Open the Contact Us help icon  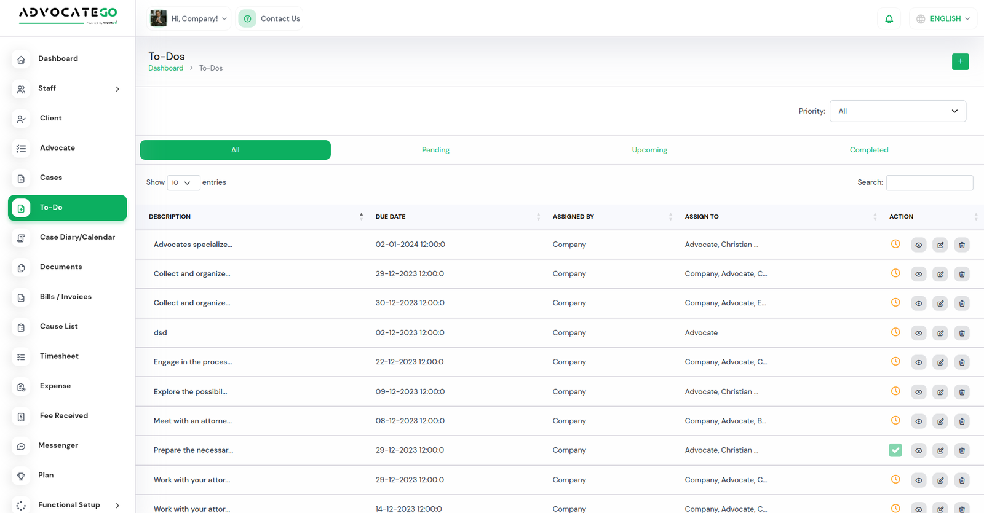tap(247, 19)
